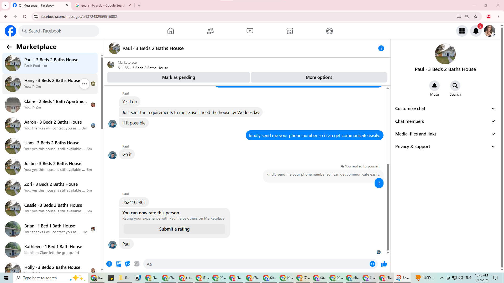
Task: Open your account profile picture menu
Action: (490, 31)
